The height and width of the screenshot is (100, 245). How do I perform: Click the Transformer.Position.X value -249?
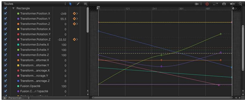(63, 14)
